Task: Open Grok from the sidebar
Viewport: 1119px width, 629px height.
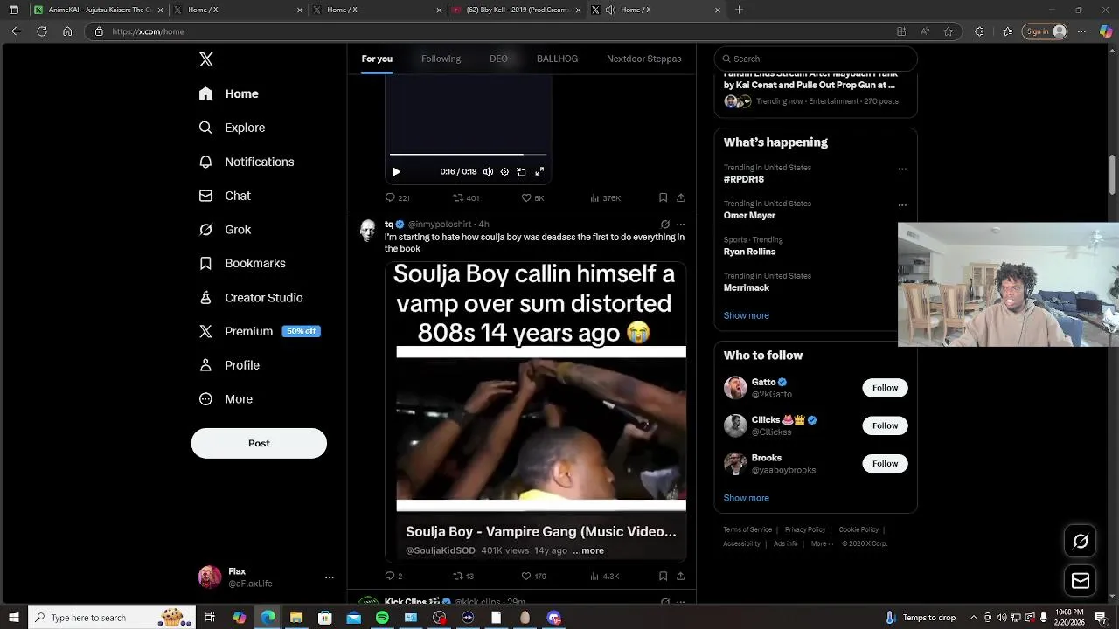Action: 226,230
